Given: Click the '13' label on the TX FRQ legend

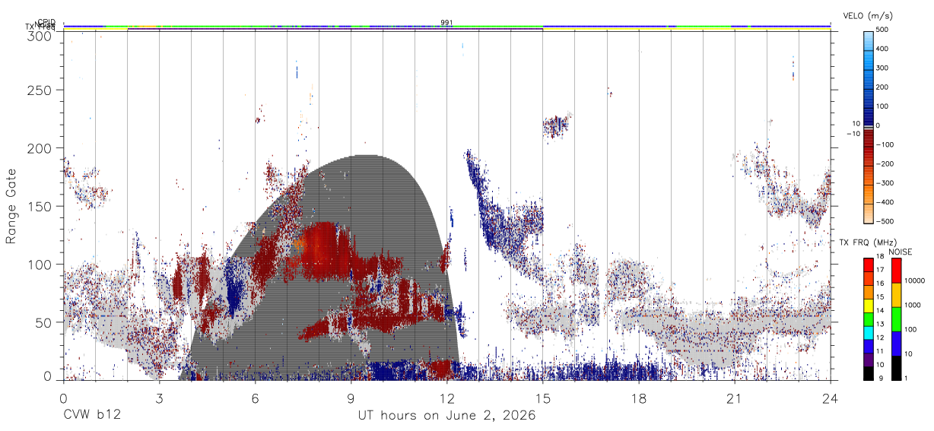Looking at the screenshot, I should click(x=880, y=324).
